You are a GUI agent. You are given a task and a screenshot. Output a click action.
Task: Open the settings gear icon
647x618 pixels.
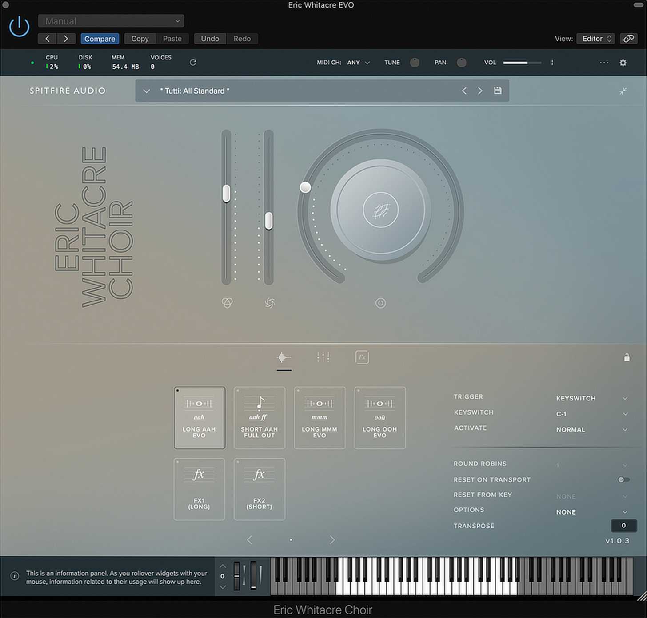pyautogui.click(x=623, y=63)
